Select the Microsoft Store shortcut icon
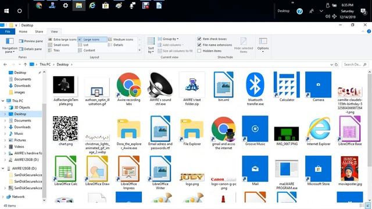372x209 pixels. [318, 169]
